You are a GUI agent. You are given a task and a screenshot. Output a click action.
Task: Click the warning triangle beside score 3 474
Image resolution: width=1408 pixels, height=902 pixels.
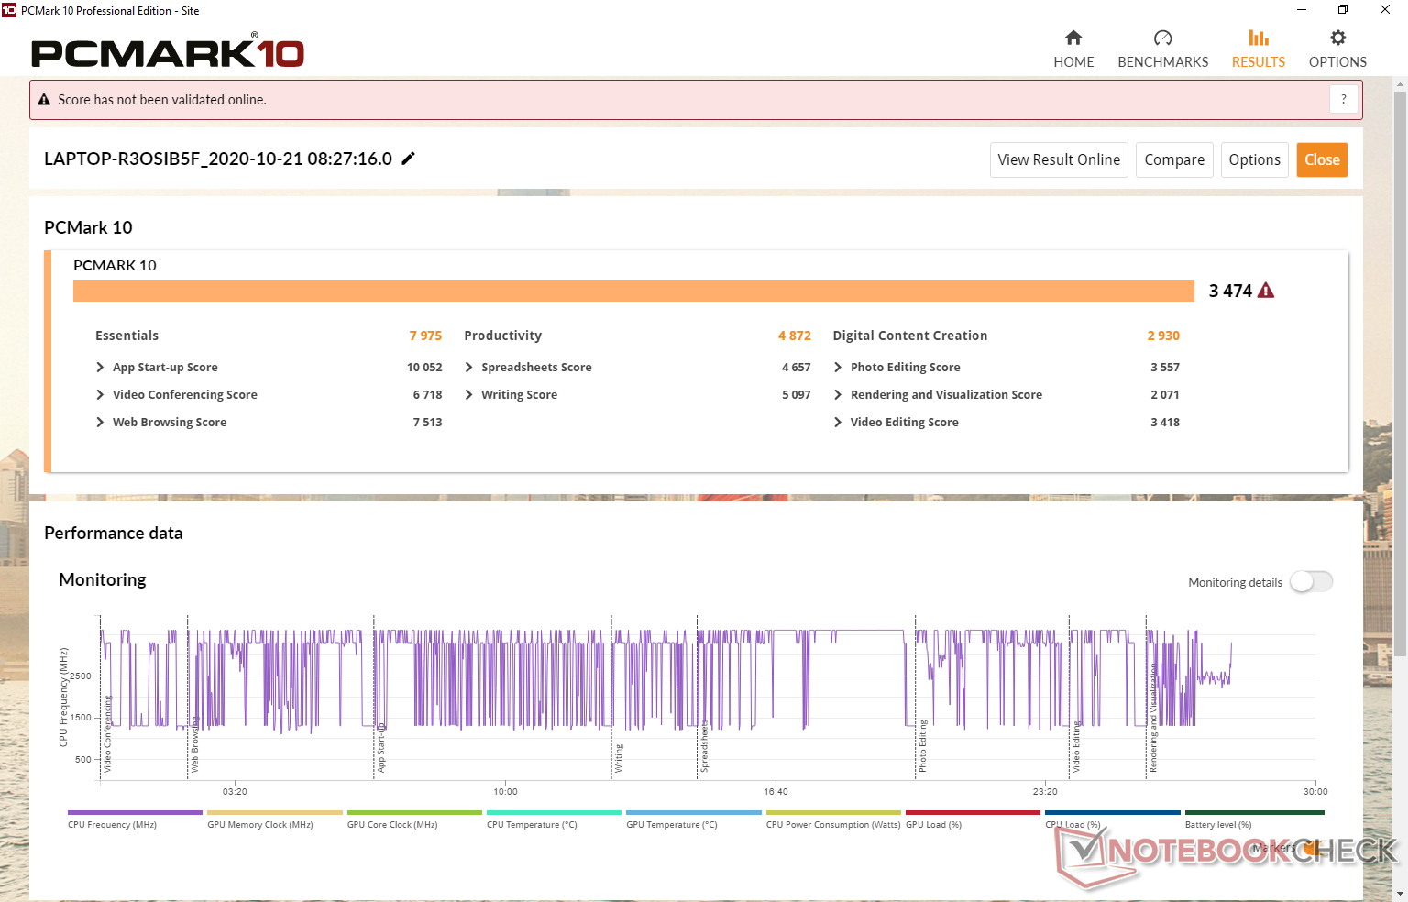click(x=1266, y=291)
